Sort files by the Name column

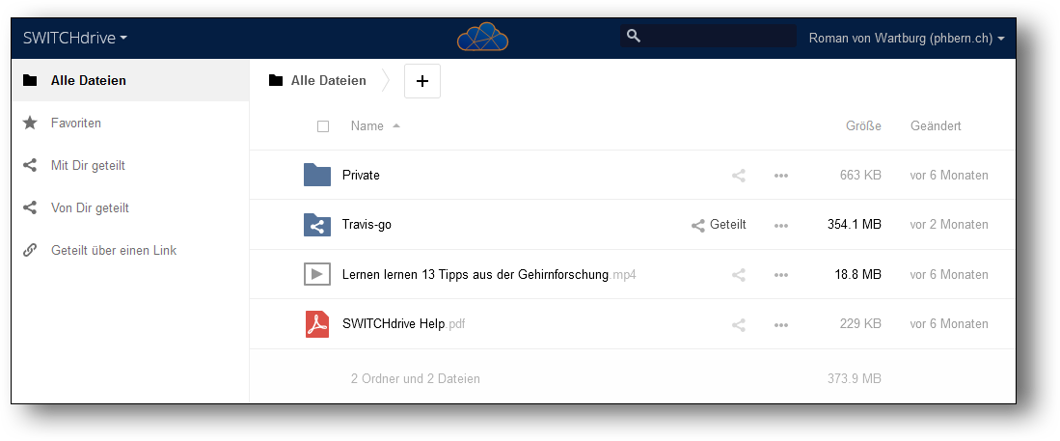(367, 126)
